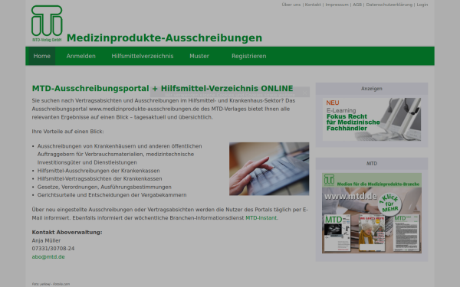Click bullet Hilfsmittel-Vertragsabsichten der Krankenkassen

100,178
